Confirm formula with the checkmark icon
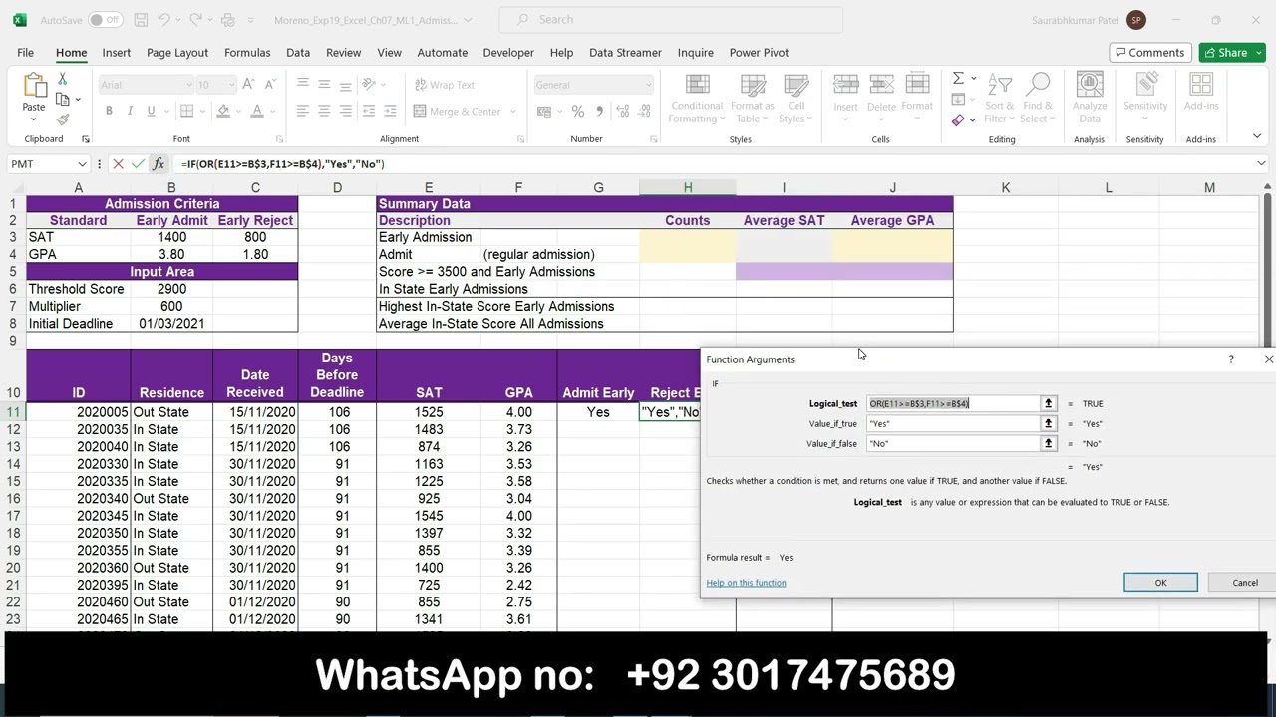 (x=138, y=164)
